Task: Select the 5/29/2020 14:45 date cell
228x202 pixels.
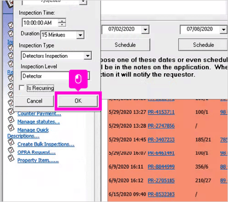Action: 127,140
